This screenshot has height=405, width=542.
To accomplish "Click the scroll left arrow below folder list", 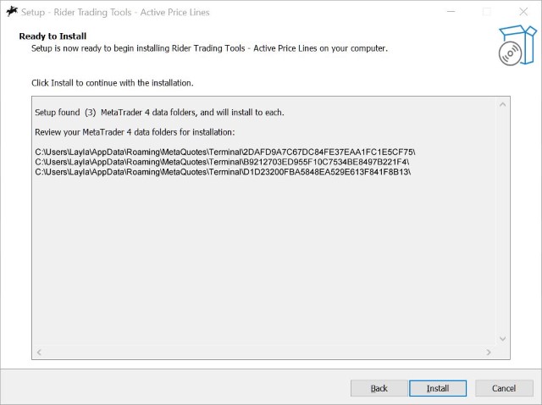I will click(39, 352).
